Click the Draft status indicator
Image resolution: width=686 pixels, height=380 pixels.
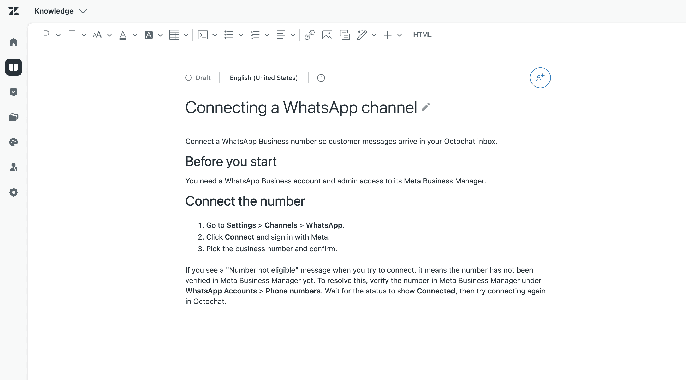(198, 78)
